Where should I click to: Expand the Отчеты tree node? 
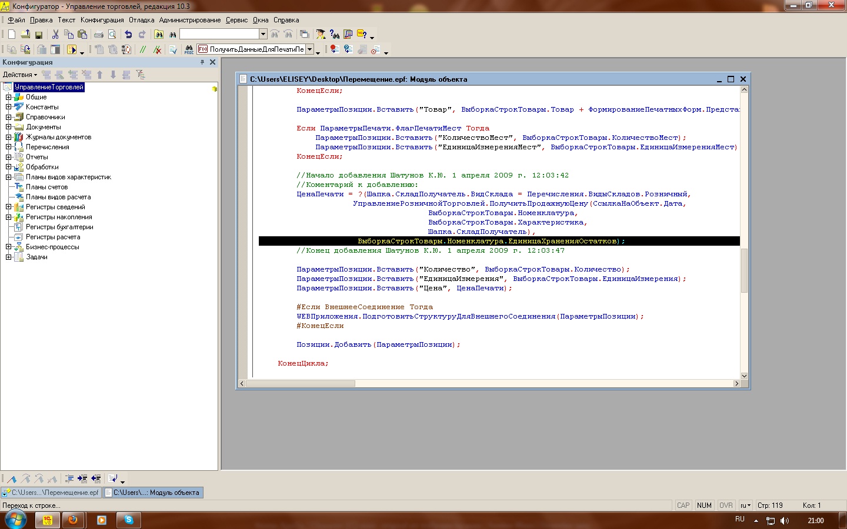click(9, 157)
